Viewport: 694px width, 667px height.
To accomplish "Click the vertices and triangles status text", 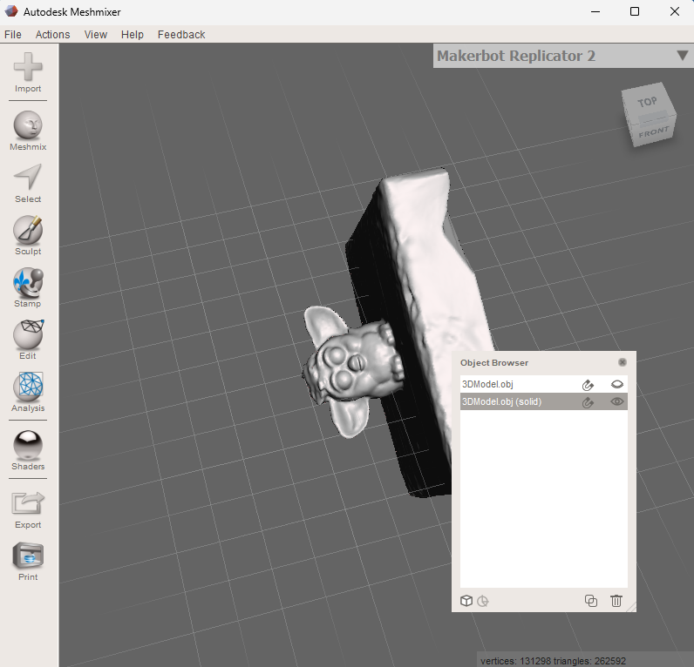I will pos(554,661).
